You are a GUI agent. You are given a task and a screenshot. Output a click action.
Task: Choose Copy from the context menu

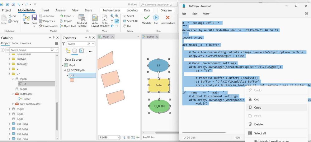tap(276, 107)
